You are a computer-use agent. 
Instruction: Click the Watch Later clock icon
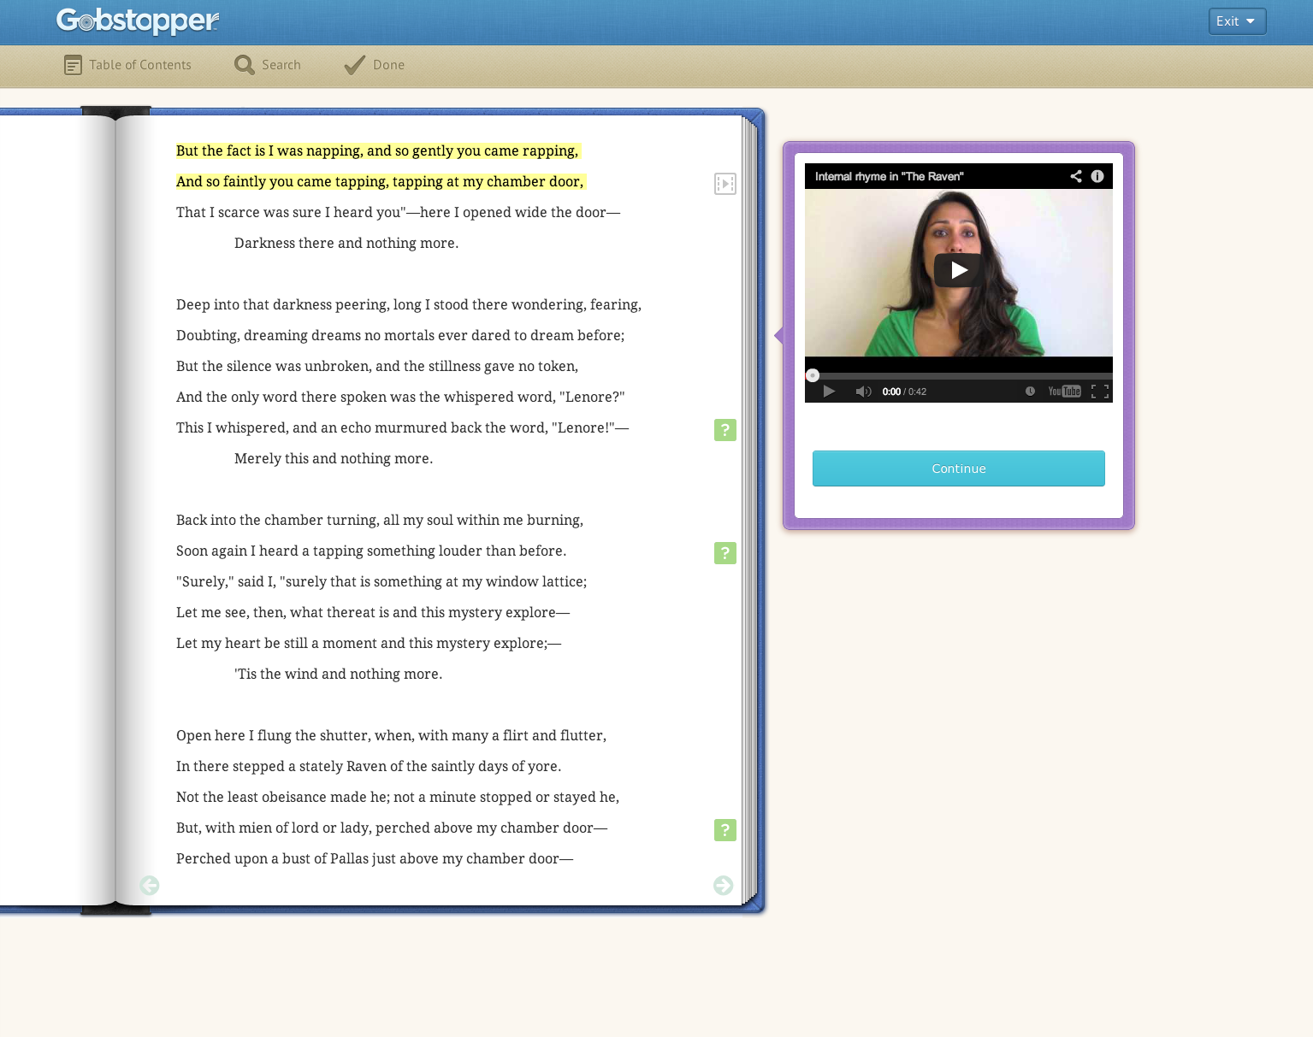tap(1030, 392)
